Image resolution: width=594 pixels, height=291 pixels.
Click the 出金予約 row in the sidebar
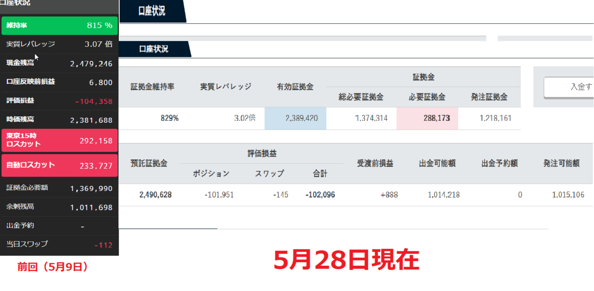(59, 226)
